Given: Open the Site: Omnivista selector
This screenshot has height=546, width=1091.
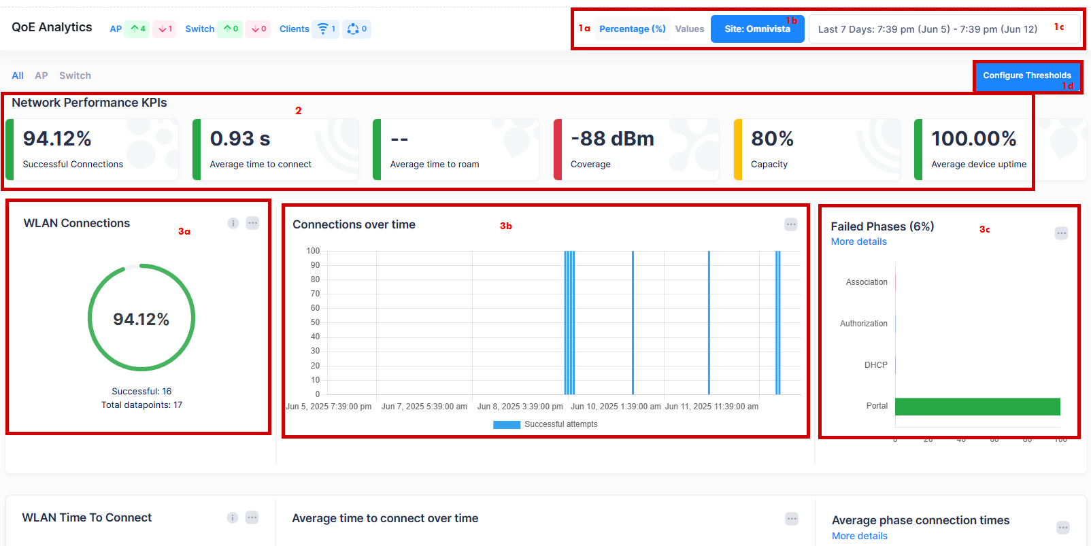Looking at the screenshot, I should point(757,29).
